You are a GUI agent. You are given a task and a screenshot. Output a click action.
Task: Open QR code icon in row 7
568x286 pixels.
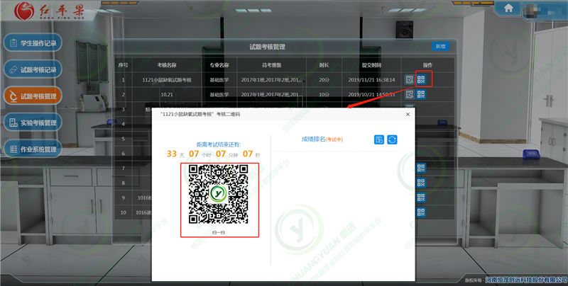421,168
